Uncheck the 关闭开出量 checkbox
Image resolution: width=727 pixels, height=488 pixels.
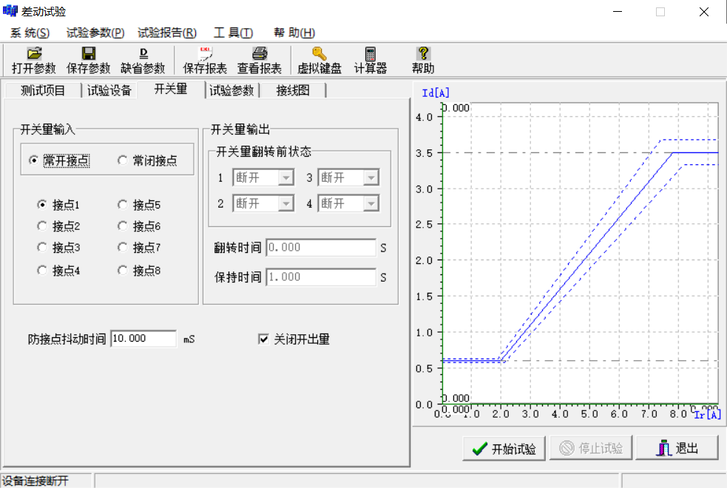tap(264, 339)
